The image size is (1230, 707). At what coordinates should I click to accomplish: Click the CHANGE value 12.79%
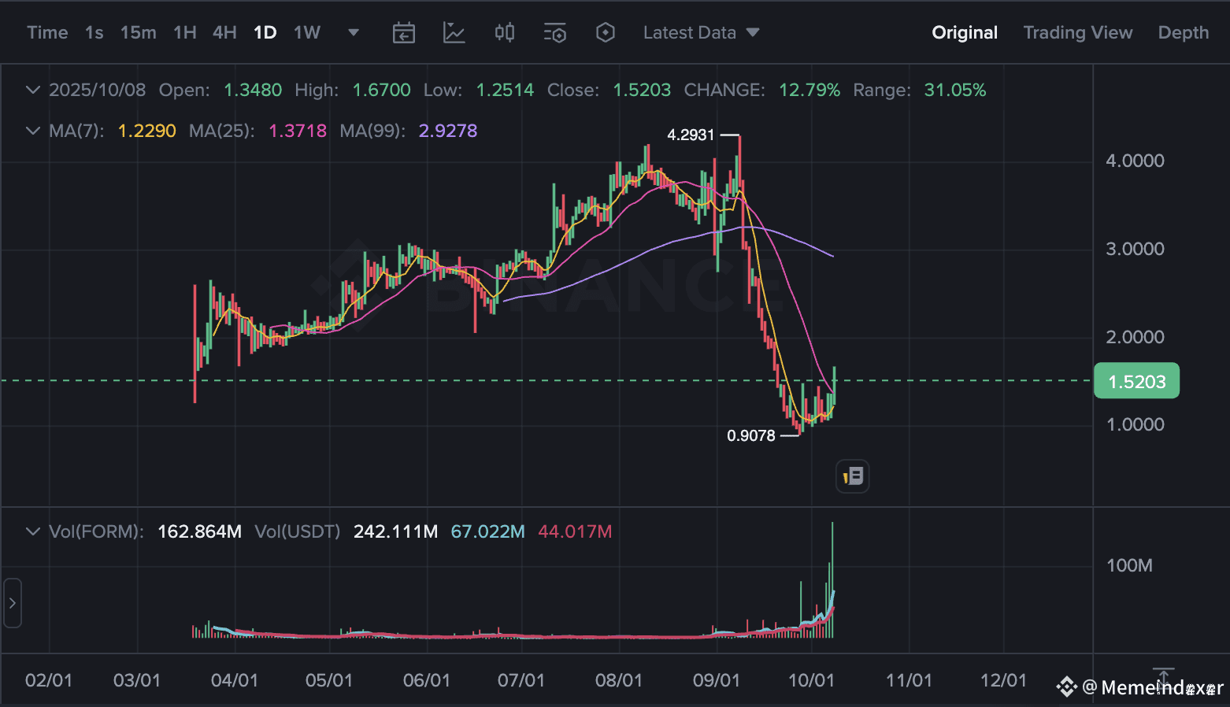click(810, 90)
